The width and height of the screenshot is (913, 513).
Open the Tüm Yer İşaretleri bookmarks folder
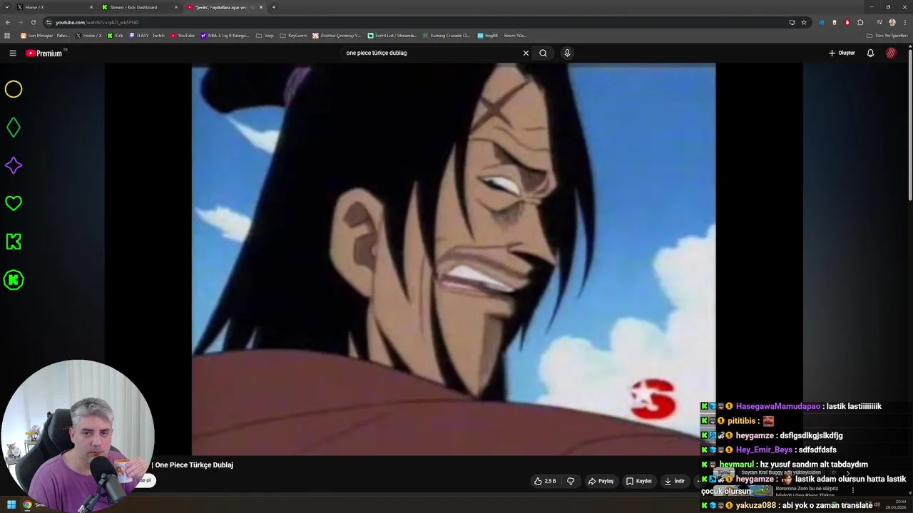coord(887,35)
